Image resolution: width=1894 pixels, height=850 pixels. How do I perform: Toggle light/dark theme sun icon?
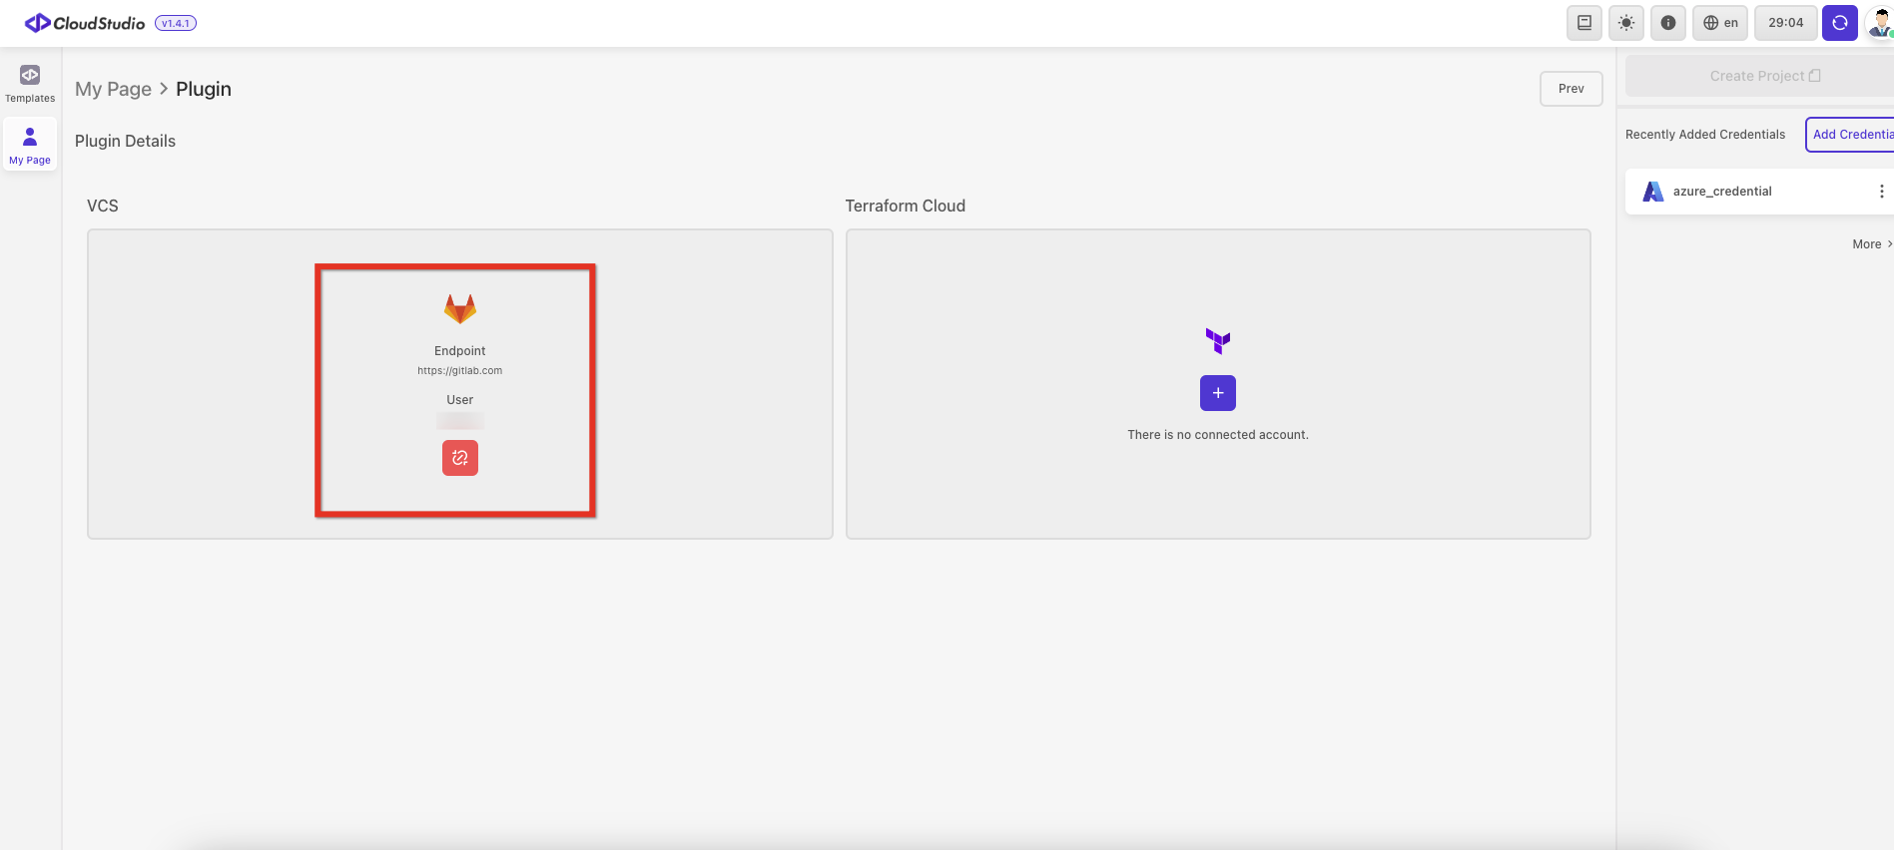pos(1625,23)
